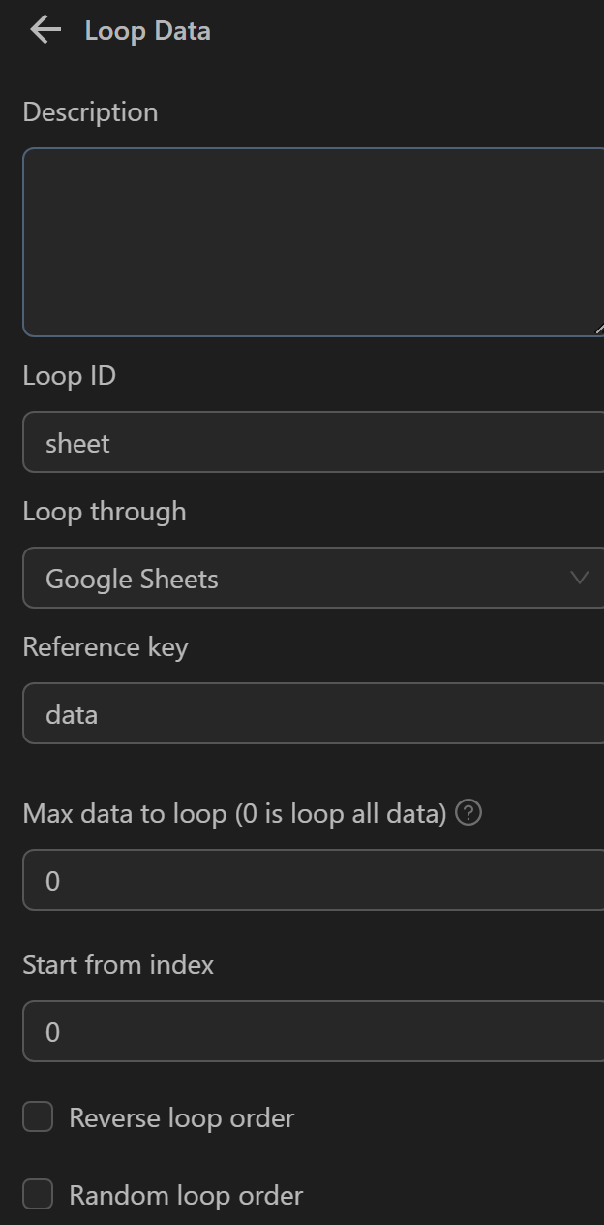Viewport: 604px width, 1225px height.
Task: Click the 'Reference key' label
Action: click(105, 647)
